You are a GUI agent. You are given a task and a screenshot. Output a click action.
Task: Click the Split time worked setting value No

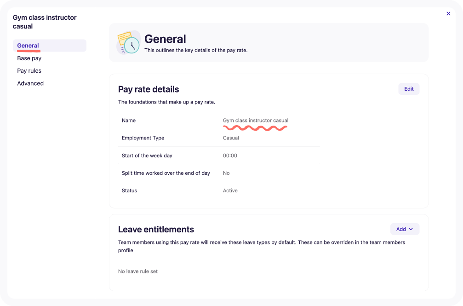pyautogui.click(x=226, y=173)
